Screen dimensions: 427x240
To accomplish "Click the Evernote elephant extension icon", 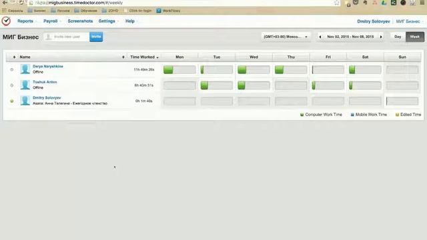I will click(365, 3).
